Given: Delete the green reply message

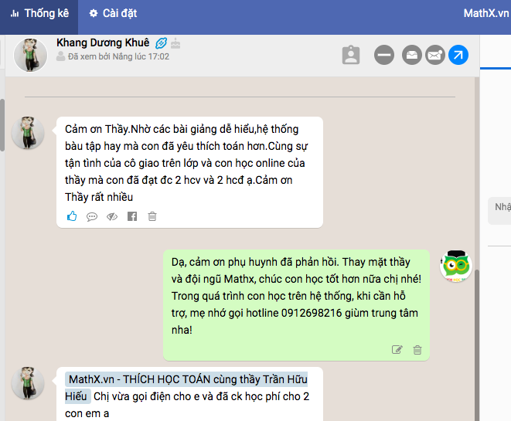Looking at the screenshot, I should tap(417, 350).
